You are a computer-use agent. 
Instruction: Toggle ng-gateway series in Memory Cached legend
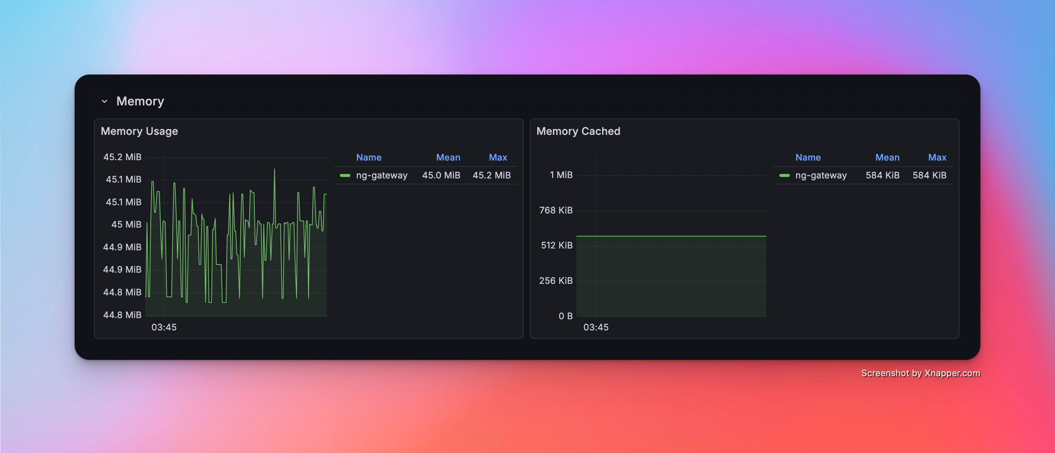pyautogui.click(x=821, y=175)
